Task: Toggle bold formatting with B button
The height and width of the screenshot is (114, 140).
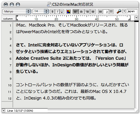Action: (53, 12)
